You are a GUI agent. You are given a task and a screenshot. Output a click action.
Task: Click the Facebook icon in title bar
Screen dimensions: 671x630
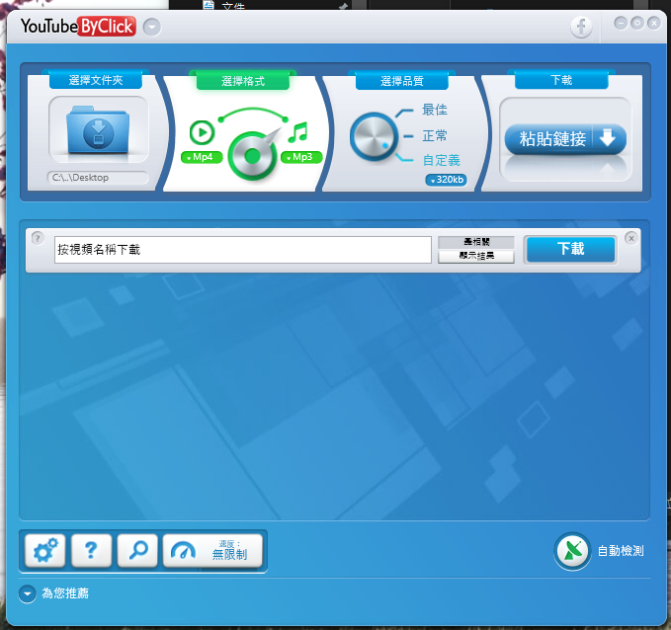coord(581,27)
